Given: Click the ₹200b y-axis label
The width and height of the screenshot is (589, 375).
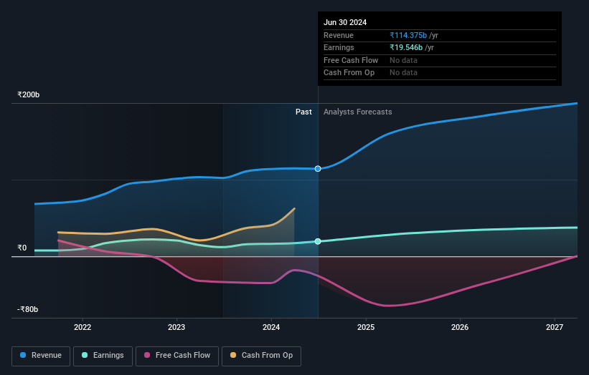Looking at the screenshot, I should tap(28, 94).
